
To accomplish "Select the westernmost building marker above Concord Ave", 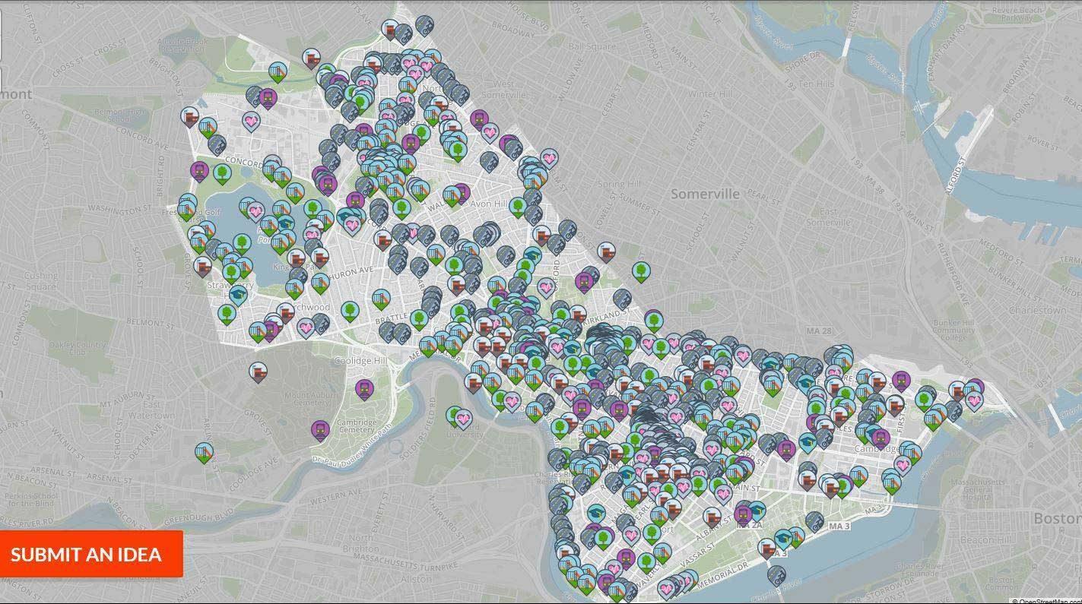I will point(189,117).
